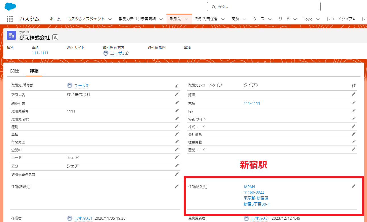This screenshot has width=367, height=222.
Task: Edit 取引先番号 pencil icon
Action: [177, 111]
